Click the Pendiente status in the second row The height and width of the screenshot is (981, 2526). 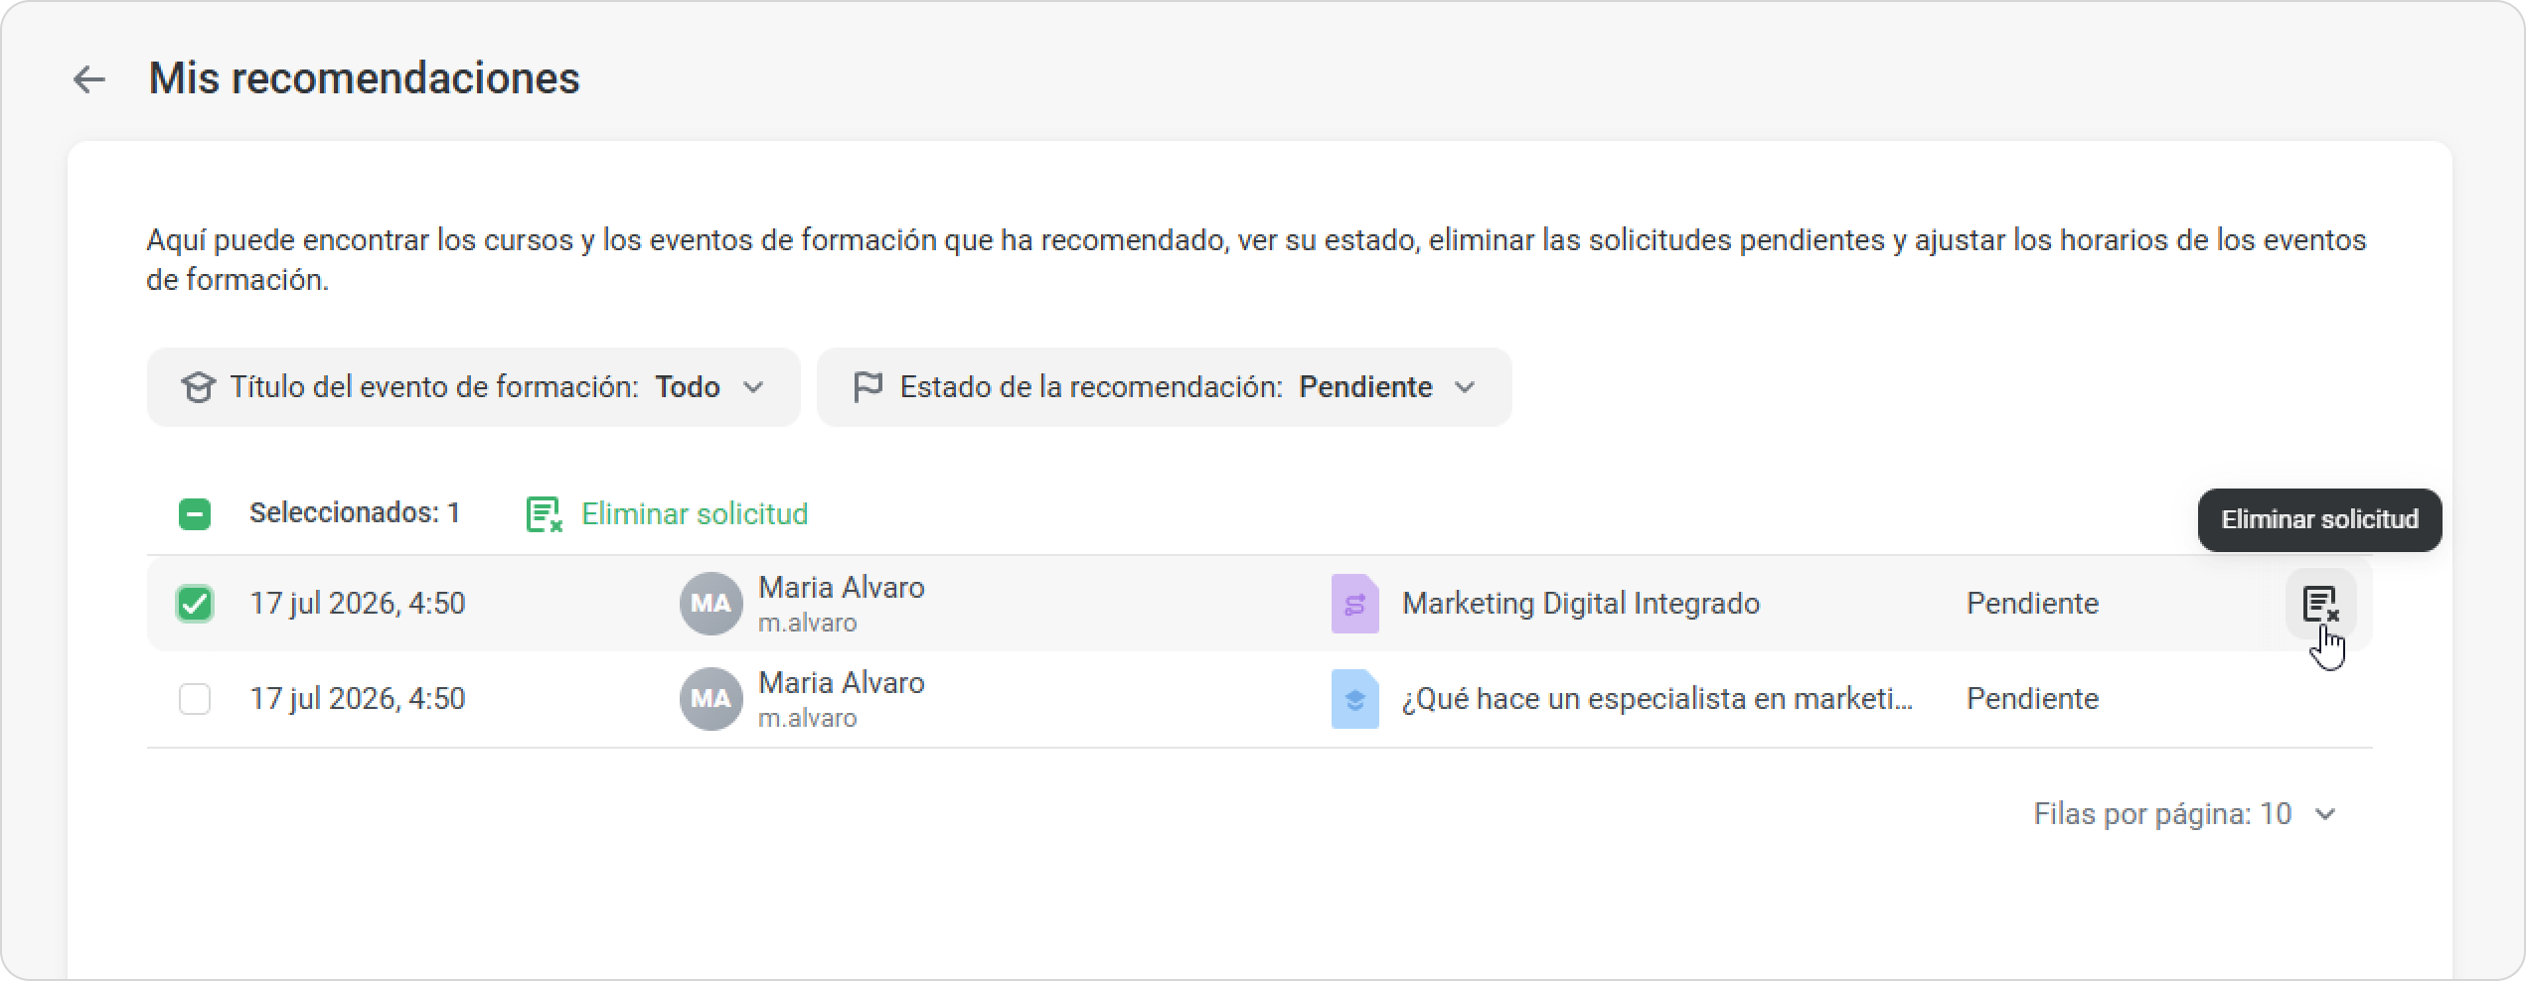coord(2032,699)
